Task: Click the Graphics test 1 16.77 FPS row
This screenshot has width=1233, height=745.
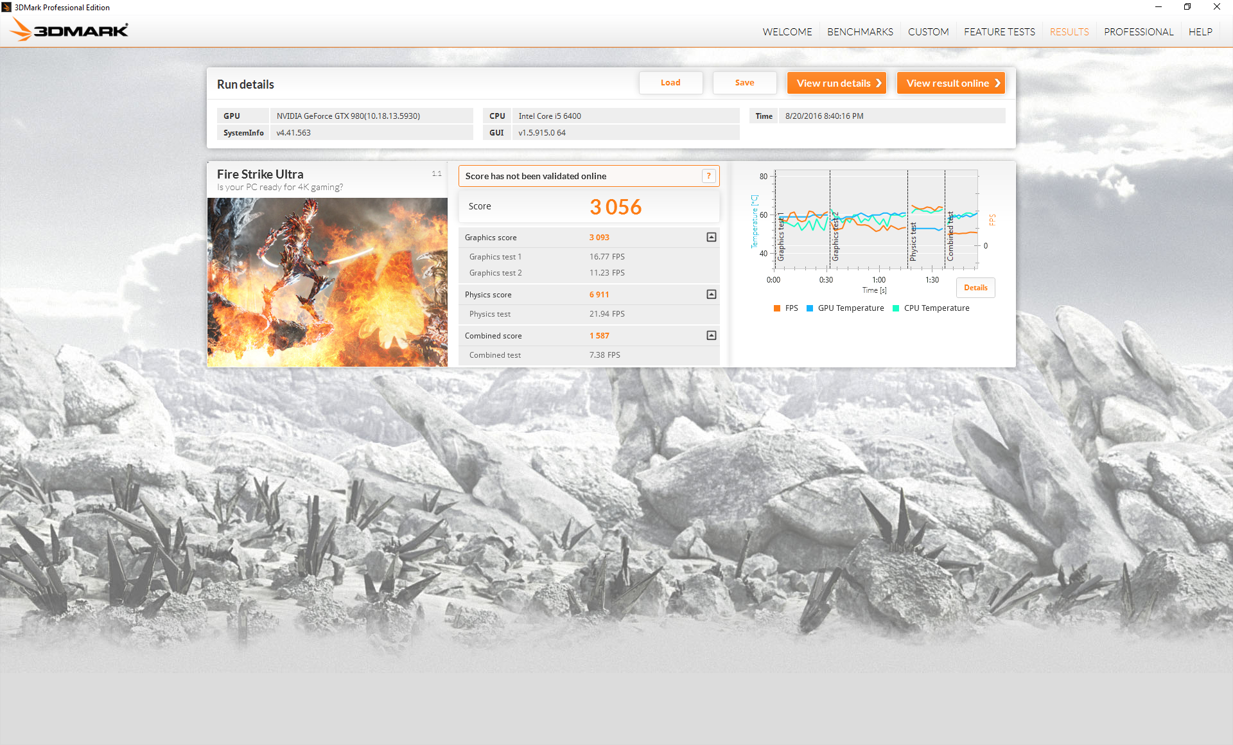Action: pos(589,256)
